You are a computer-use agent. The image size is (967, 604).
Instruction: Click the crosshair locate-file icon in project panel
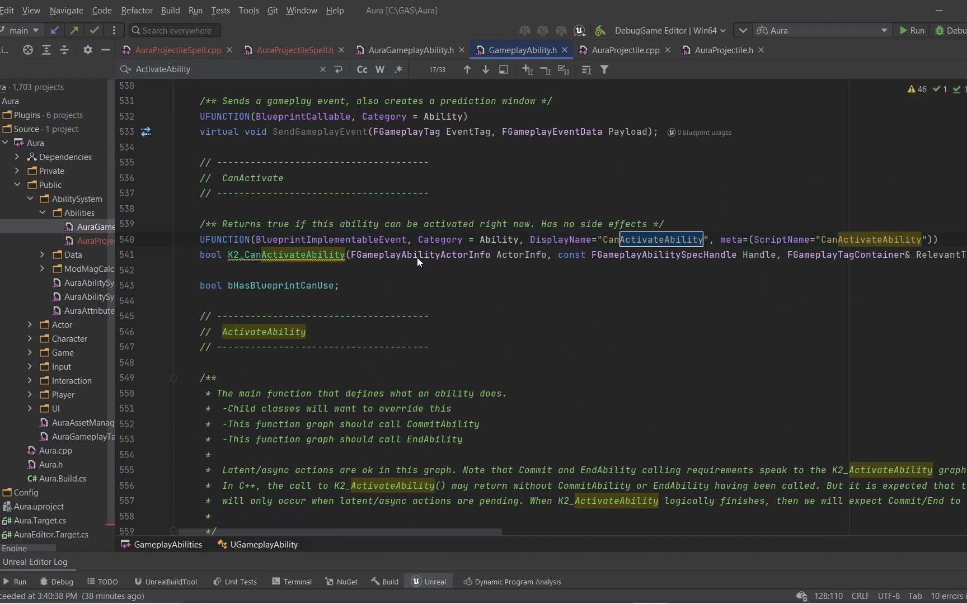click(27, 50)
